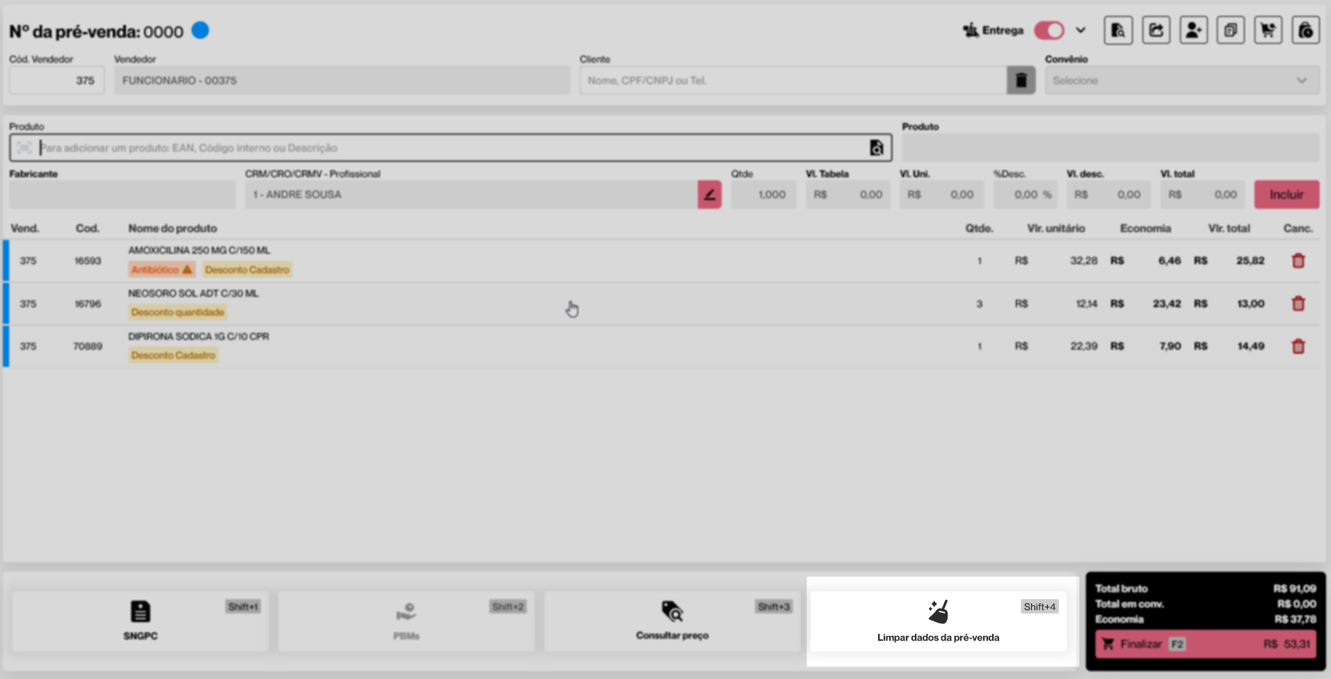Click the SNGPC document icon
The width and height of the screenshot is (1331, 679).
click(x=141, y=612)
